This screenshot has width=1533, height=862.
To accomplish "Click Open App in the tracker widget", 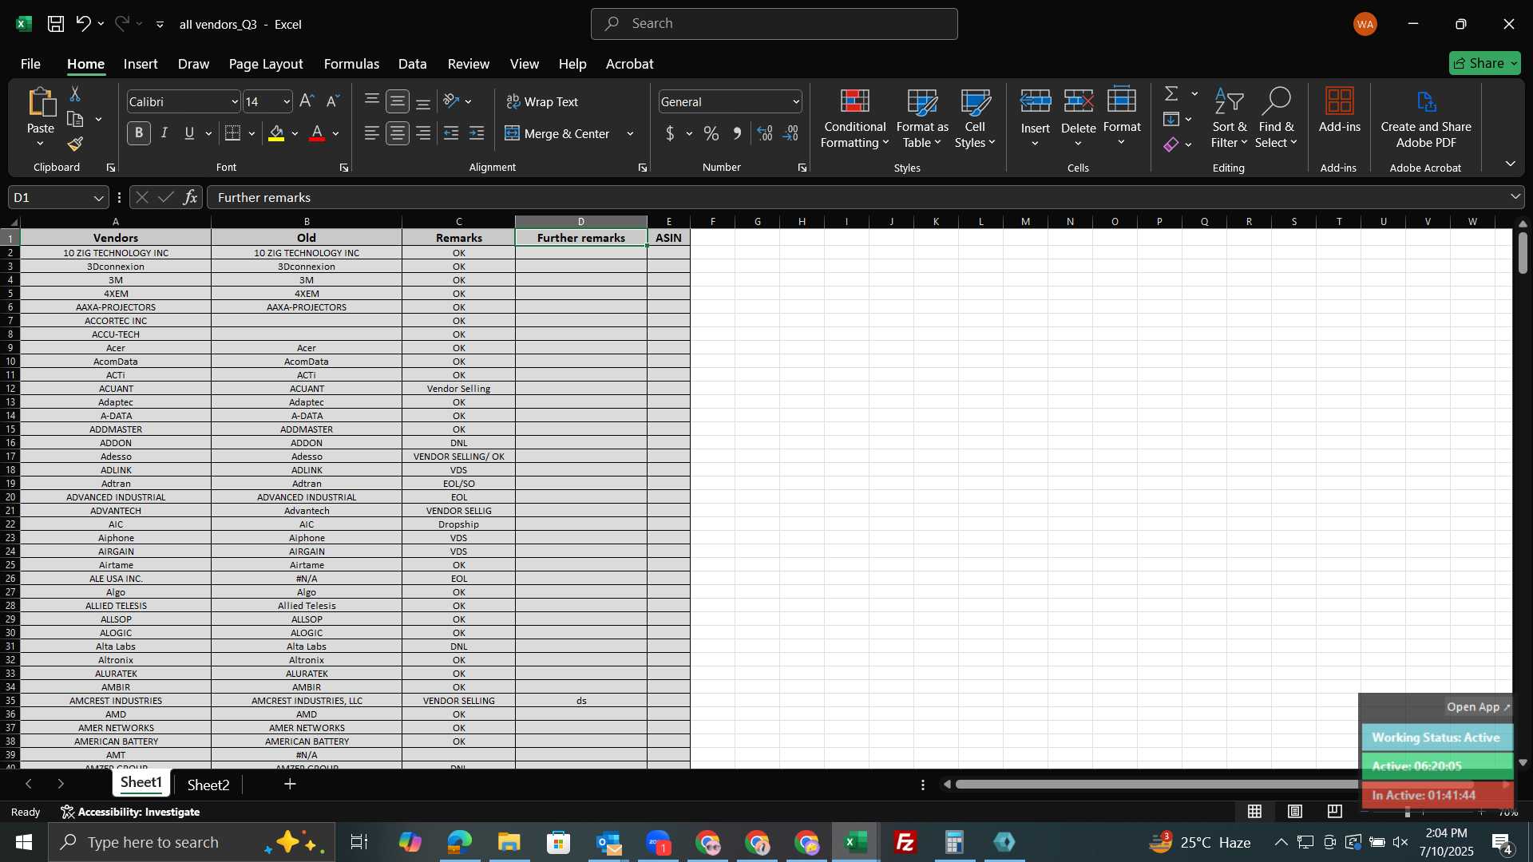I will [1478, 707].
